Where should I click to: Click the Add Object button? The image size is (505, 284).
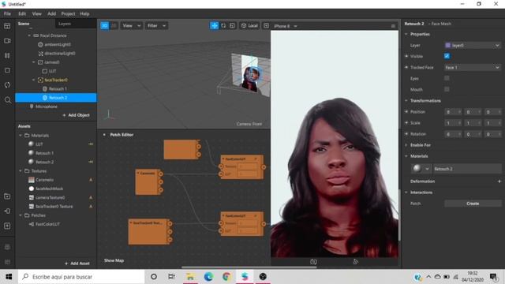76,115
